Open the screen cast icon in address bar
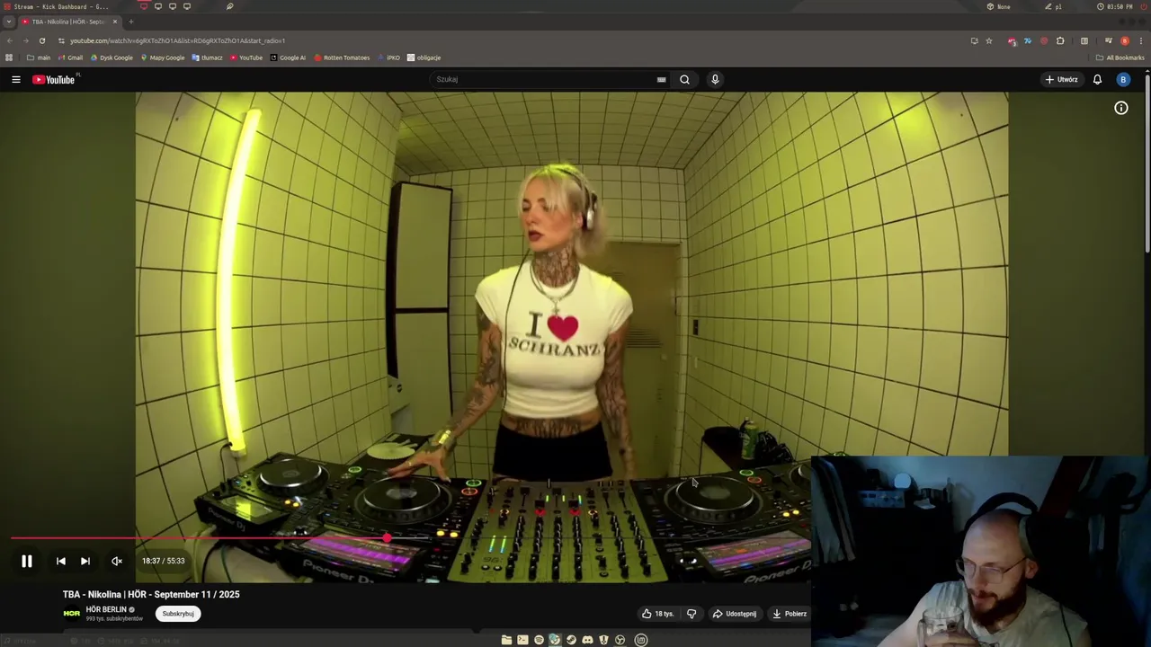The width and height of the screenshot is (1151, 647). [974, 40]
